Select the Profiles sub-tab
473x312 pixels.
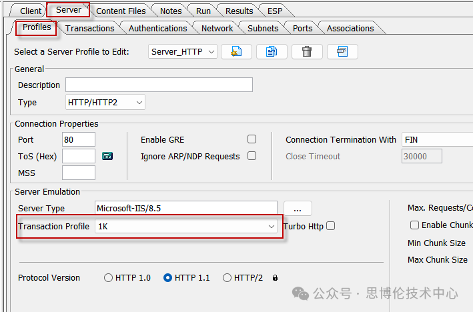37,27
